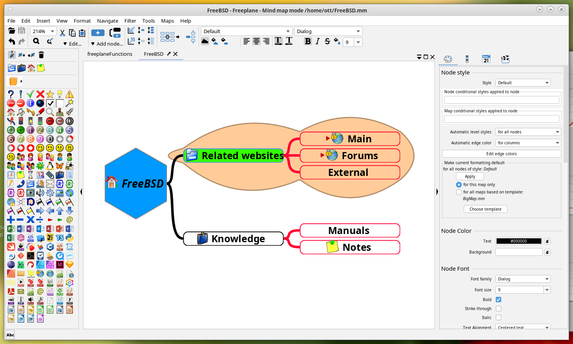Cut the selection with the scissors icon
This screenshot has height=344, width=573.
[62, 33]
